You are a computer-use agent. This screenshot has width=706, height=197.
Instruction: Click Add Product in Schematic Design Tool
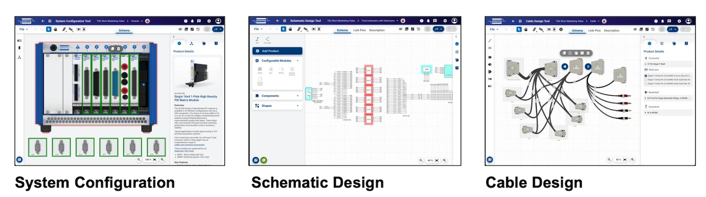277,51
